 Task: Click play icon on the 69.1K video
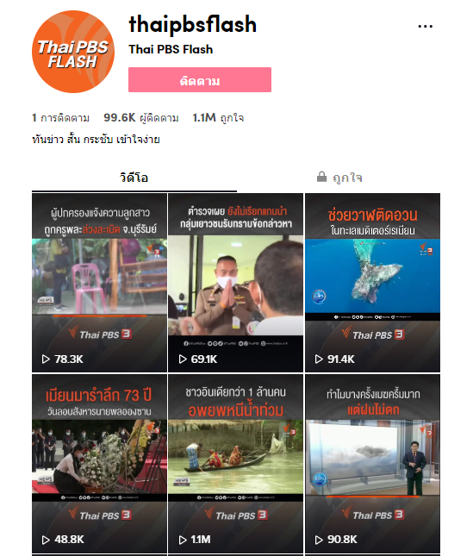183,359
